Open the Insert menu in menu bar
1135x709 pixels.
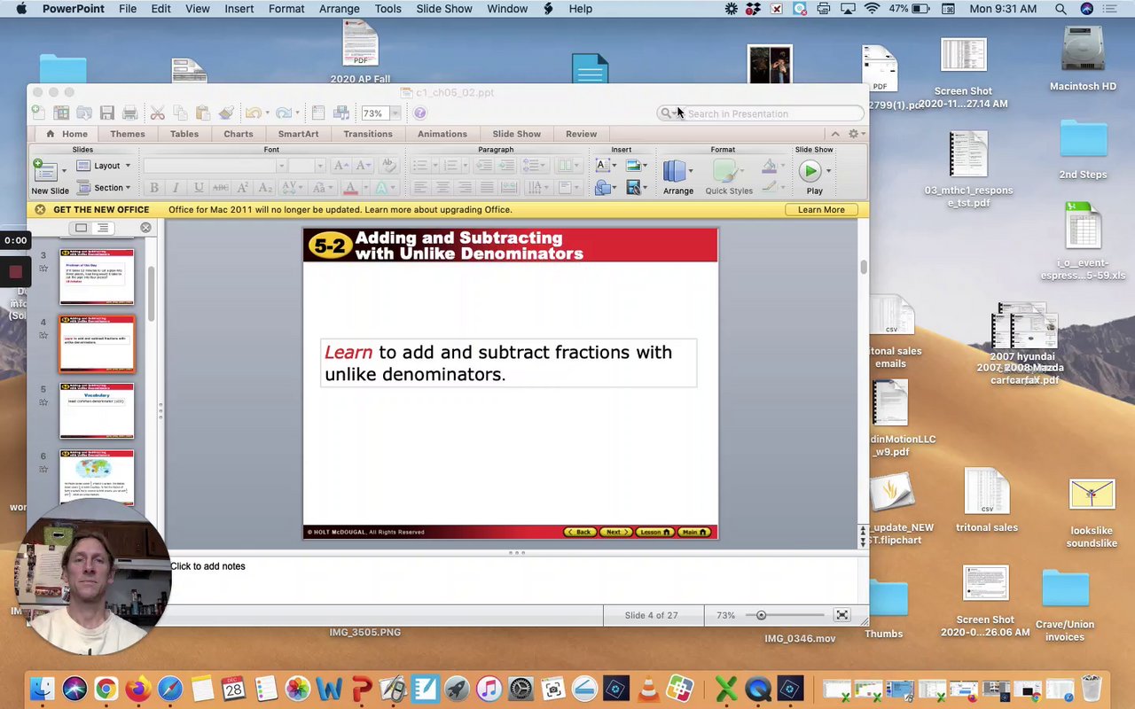click(239, 9)
